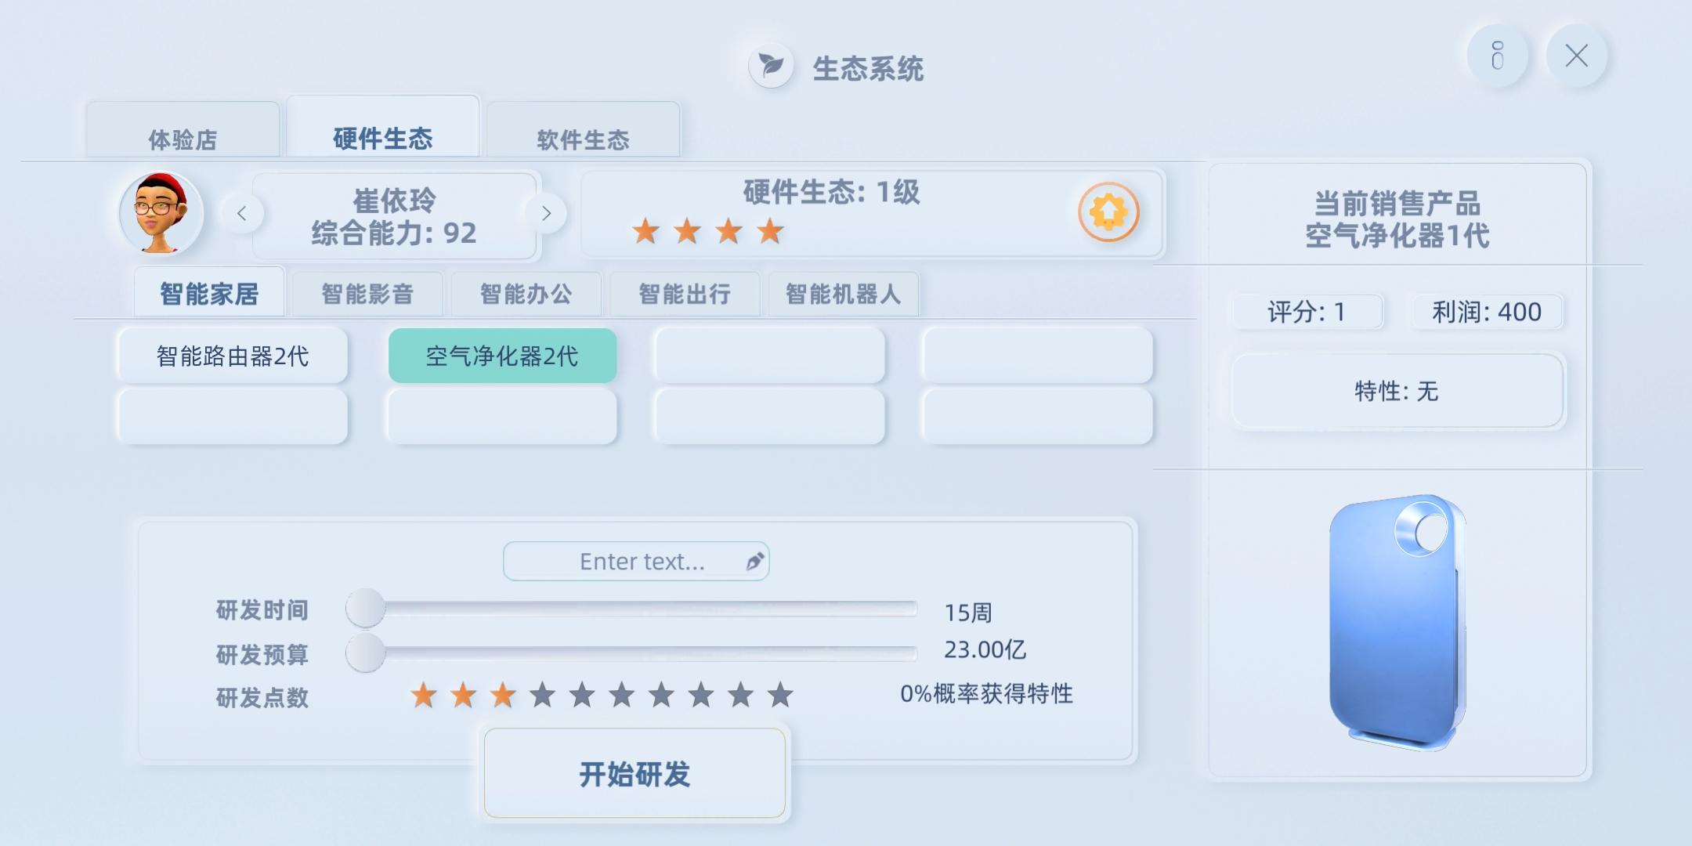Viewport: 1692px width, 846px height.
Task: Choose the 空气净化器2代 product
Action: click(502, 356)
